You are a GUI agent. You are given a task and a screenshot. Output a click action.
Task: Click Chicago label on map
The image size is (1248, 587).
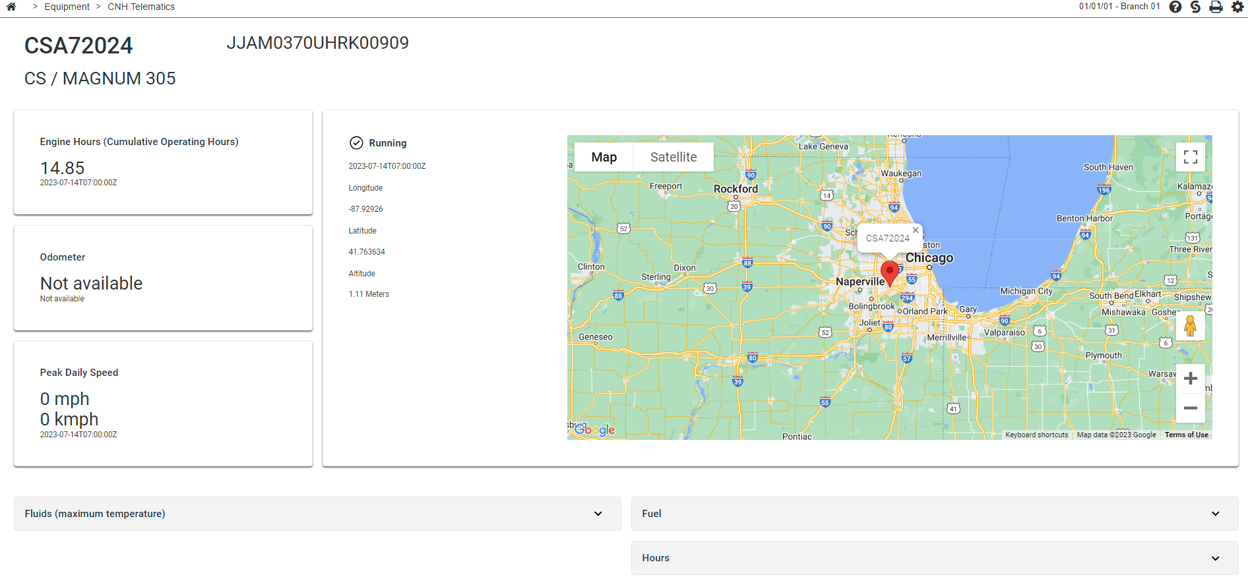[929, 258]
